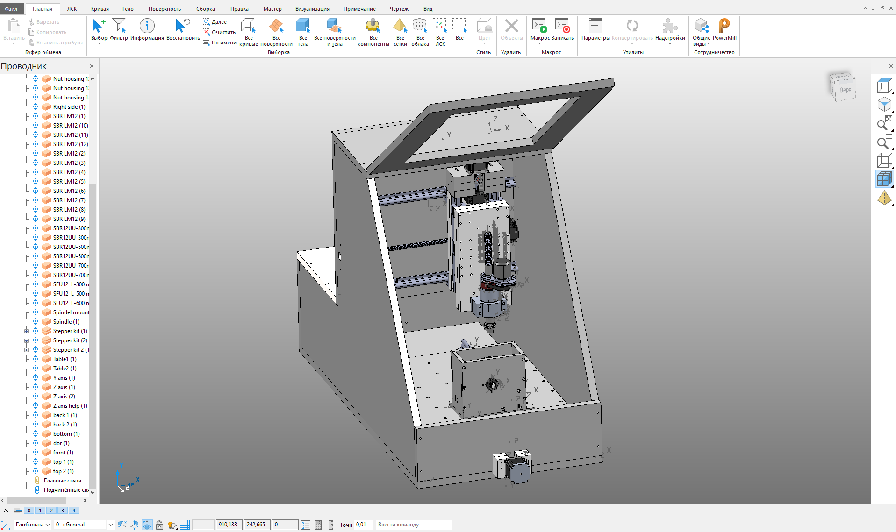Screen dimensions: 896x532
Task: Open the Вставить paste dropdown arrow
Action: [x=14, y=44]
